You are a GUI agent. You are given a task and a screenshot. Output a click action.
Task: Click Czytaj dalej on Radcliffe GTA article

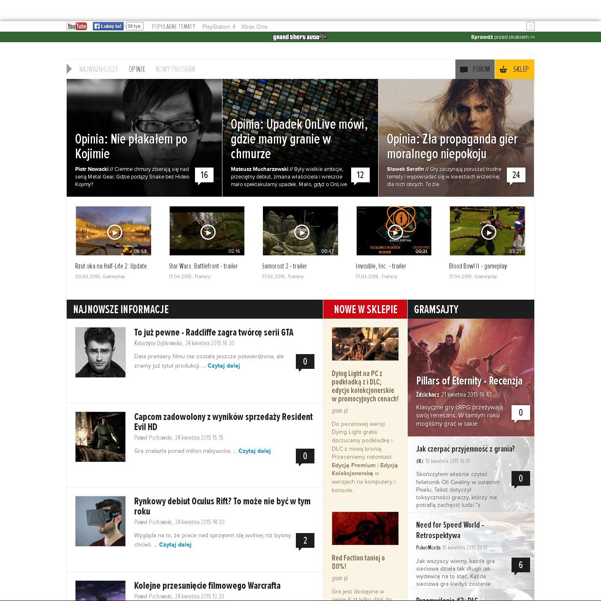pyautogui.click(x=224, y=365)
